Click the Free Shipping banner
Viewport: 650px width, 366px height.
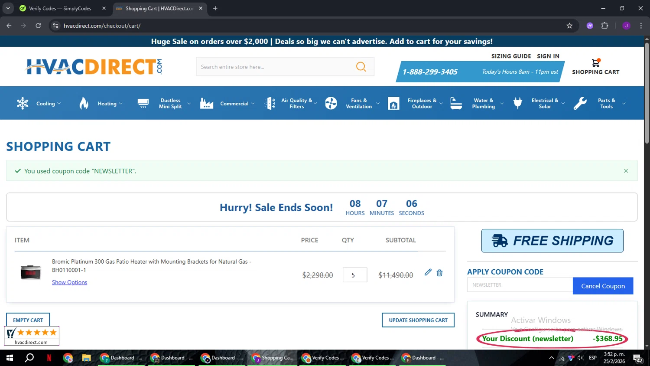coord(552,241)
